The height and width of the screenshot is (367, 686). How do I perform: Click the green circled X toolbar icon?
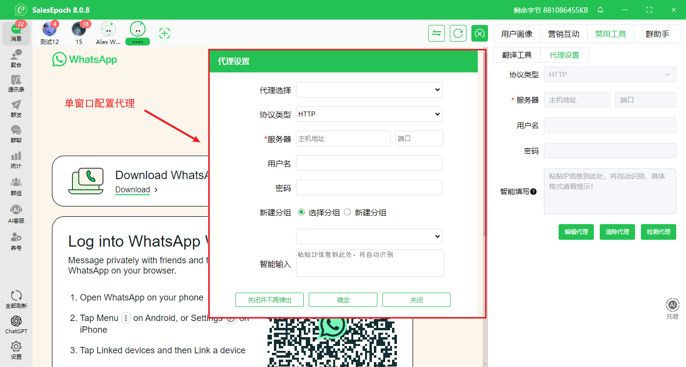tap(480, 33)
